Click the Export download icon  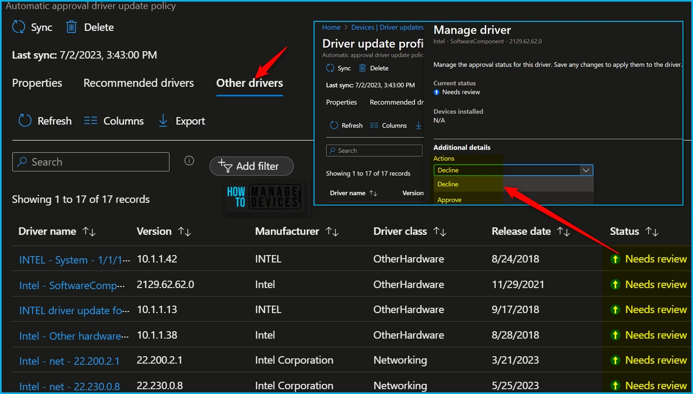click(x=163, y=121)
